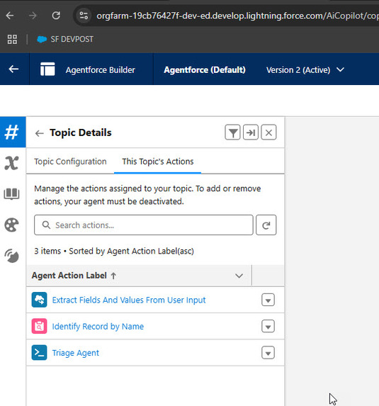
Task: Select the This Topic's Actions tab
Action: click(x=158, y=162)
